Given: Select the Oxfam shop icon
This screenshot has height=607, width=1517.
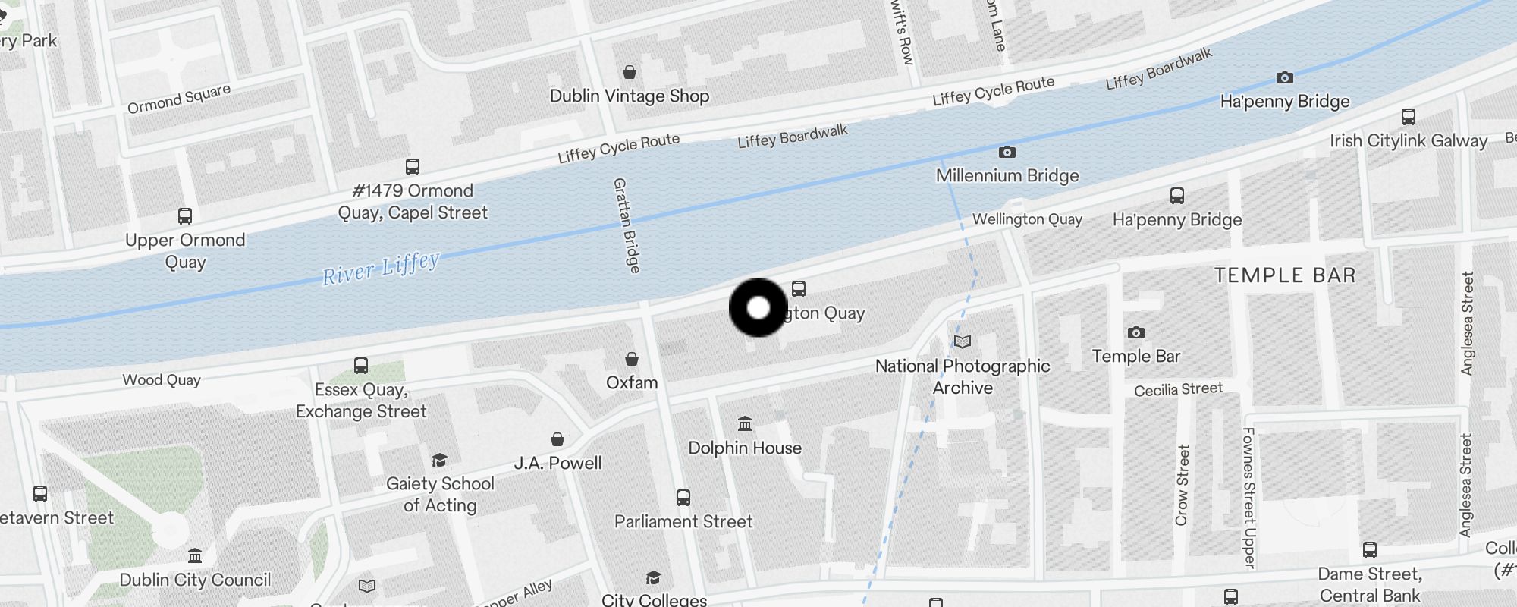Looking at the screenshot, I should [x=631, y=358].
